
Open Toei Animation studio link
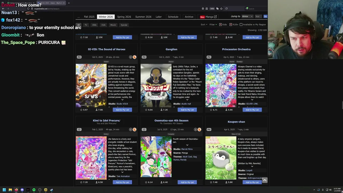click(x=123, y=176)
